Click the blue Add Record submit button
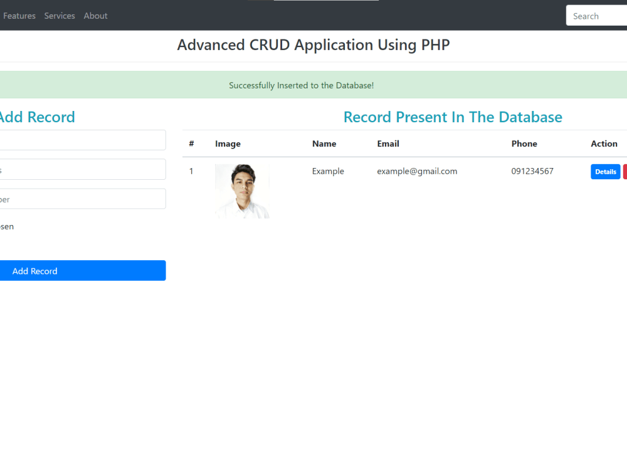Viewport: 627px width, 470px height. tap(83, 270)
